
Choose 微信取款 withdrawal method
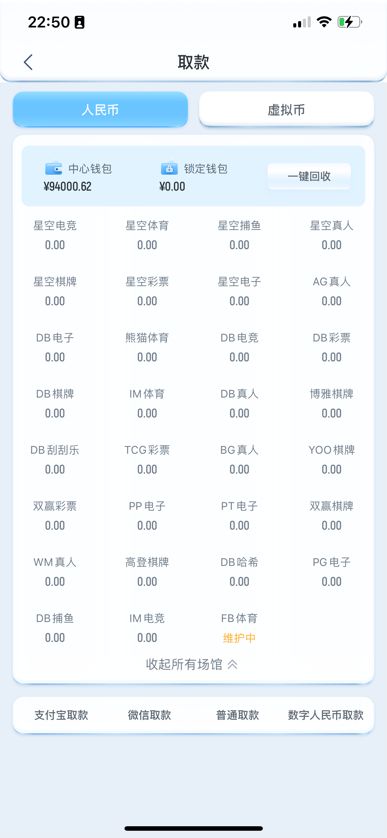[x=149, y=715]
